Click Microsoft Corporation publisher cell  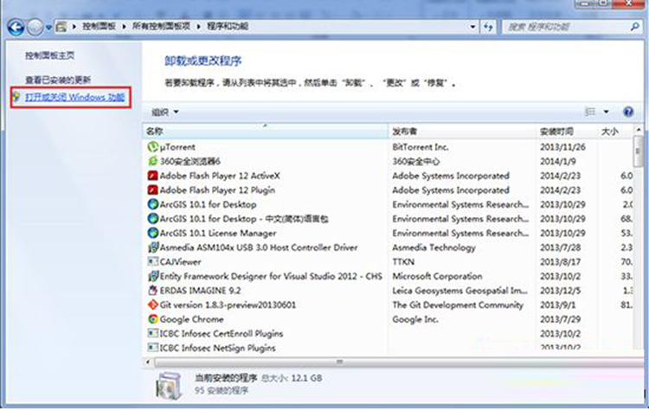pos(437,276)
